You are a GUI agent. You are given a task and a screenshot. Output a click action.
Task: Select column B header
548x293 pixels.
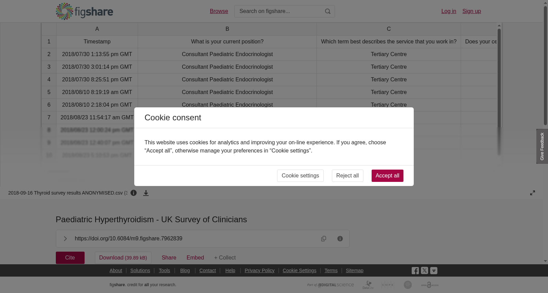227,29
